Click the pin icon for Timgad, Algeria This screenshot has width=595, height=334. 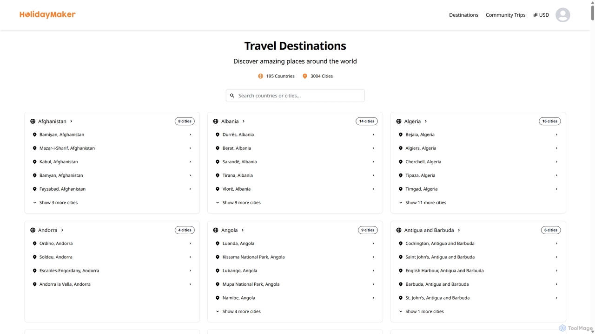click(x=401, y=189)
